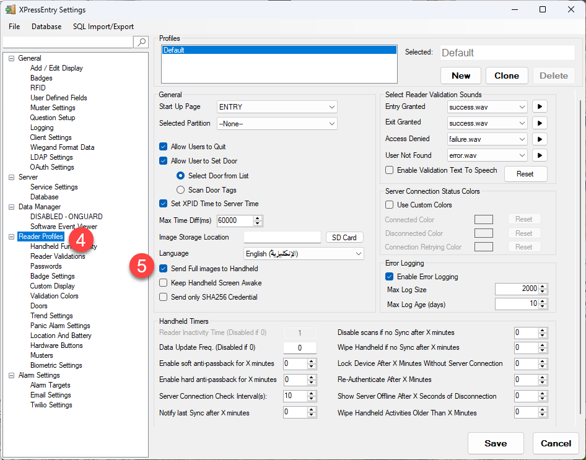Click the Selected profile name field
Image resolution: width=586 pixels, height=460 pixels.
click(x=507, y=53)
